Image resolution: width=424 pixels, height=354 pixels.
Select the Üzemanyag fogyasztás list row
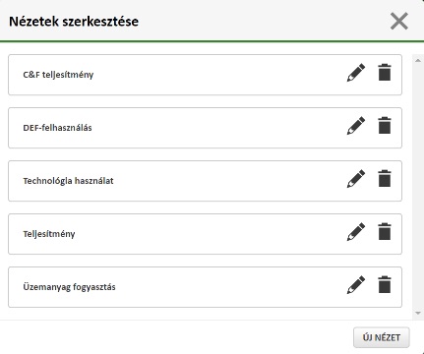[x=205, y=287]
